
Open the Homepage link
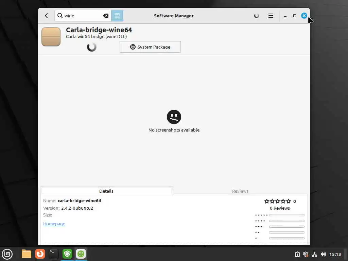[54, 224]
